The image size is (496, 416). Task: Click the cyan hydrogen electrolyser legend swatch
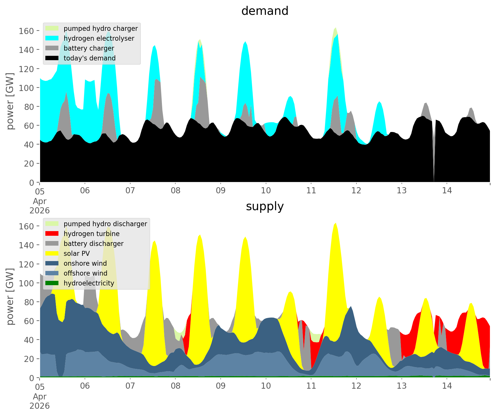pos(52,38)
